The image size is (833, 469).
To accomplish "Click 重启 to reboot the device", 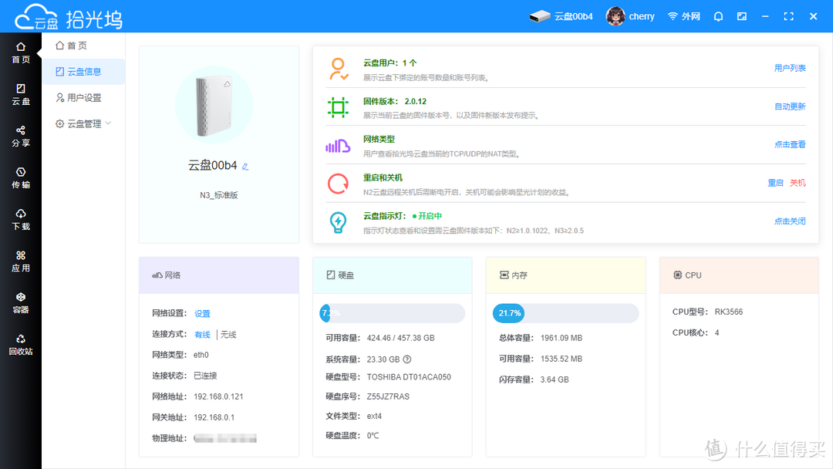I will click(774, 183).
